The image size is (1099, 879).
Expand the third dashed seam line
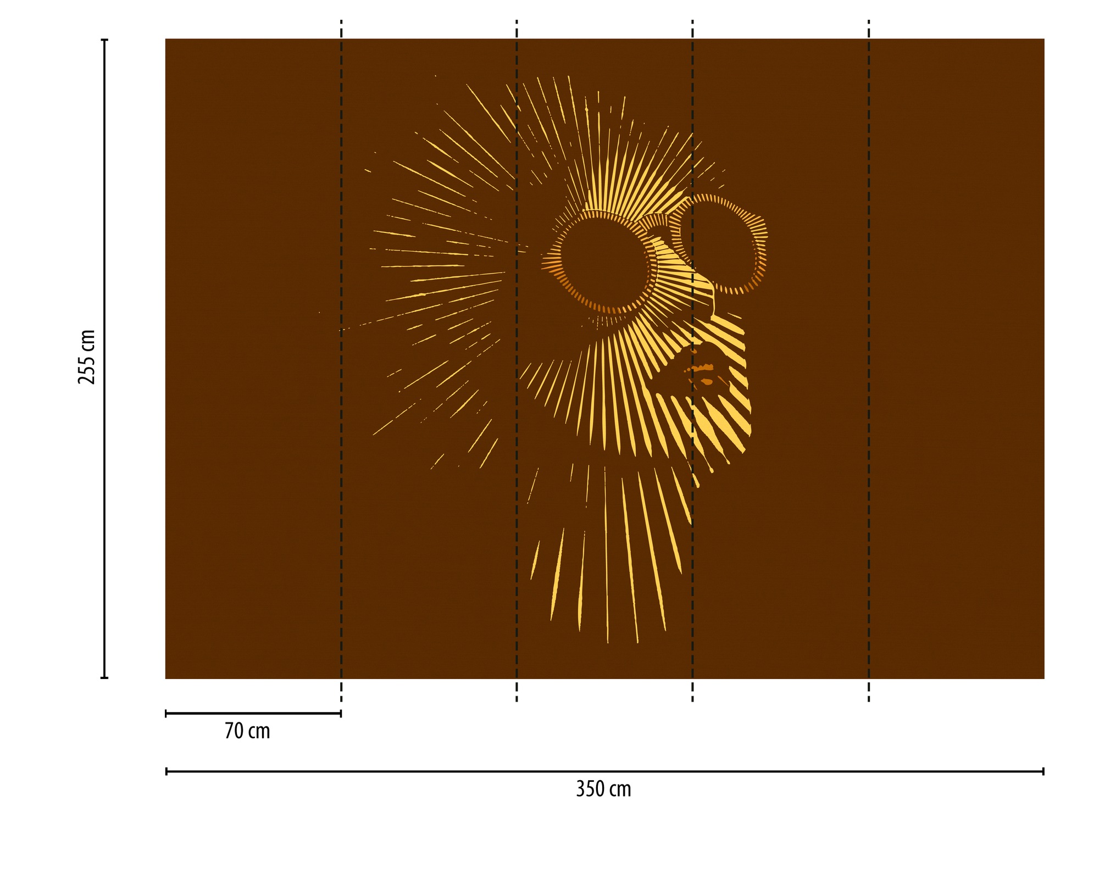point(692,357)
